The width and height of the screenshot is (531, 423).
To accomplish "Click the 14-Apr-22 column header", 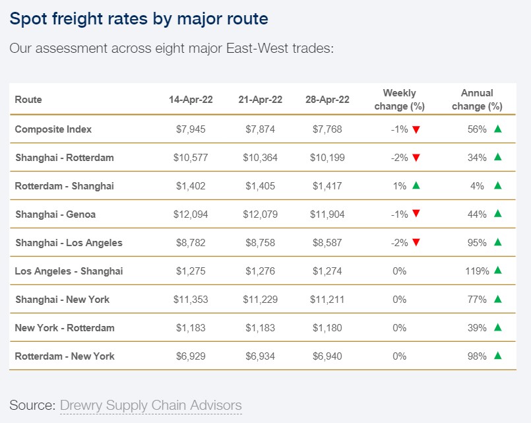I will coord(191,100).
